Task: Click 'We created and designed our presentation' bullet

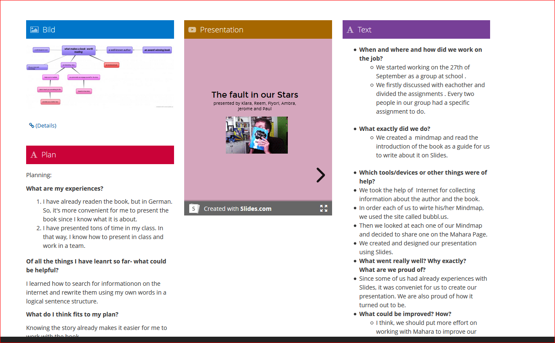Action: tap(418, 247)
